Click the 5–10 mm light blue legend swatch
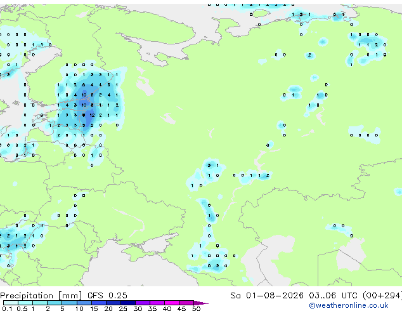402x311 pixels. [69, 303]
